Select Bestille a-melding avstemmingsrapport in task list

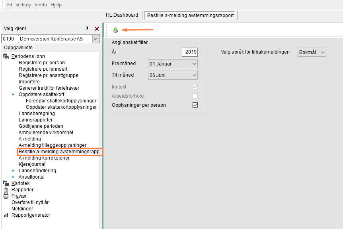58,151
